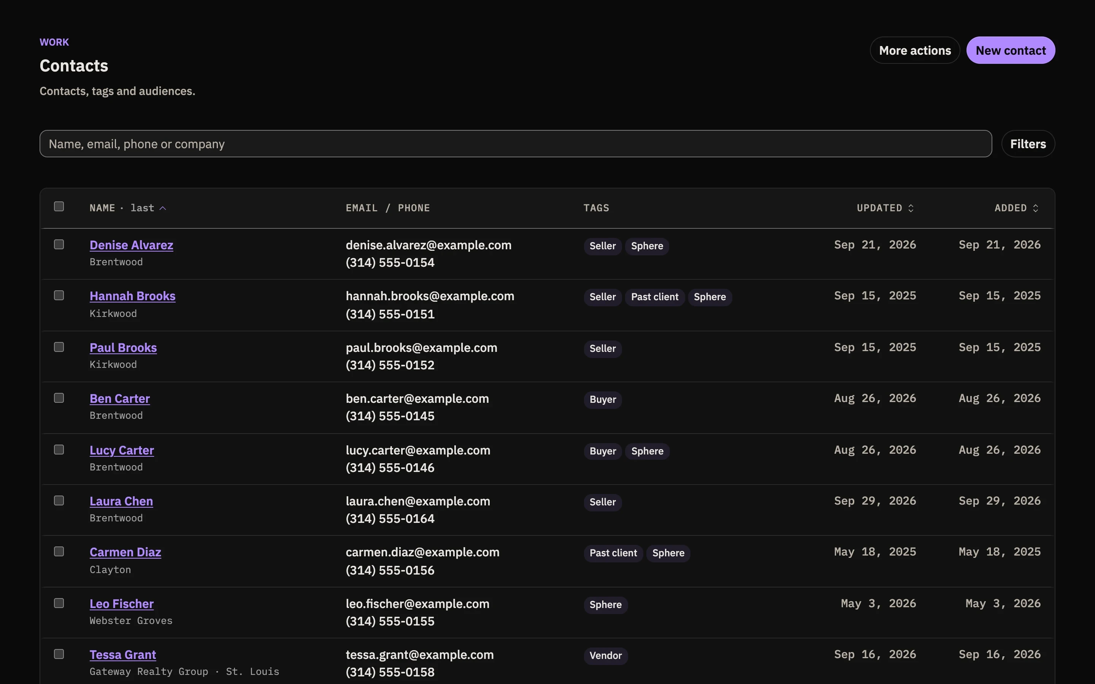Open Laura Chen contact link
Viewport: 1095px width, 684px height.
point(121,501)
